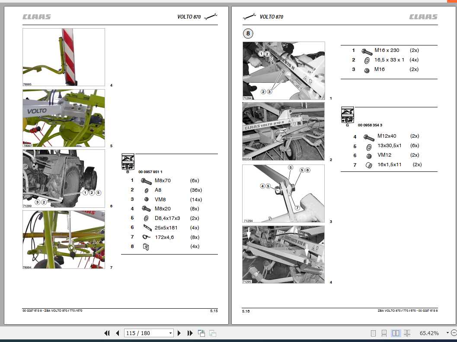Screen dimensions: 457x342
Task: Click the VM12 text
Action: click(384, 155)
